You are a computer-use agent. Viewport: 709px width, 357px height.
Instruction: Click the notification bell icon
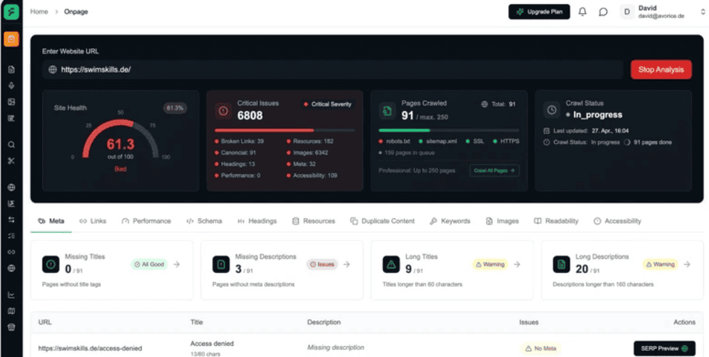pos(582,12)
